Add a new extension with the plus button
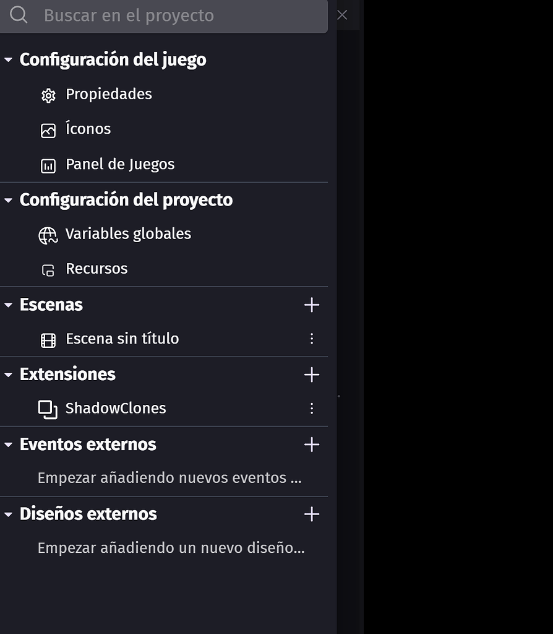The height and width of the screenshot is (634, 553). coord(312,374)
